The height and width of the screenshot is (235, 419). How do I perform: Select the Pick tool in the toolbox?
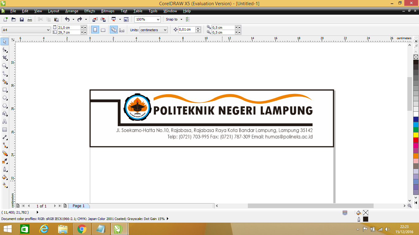coord(5,41)
